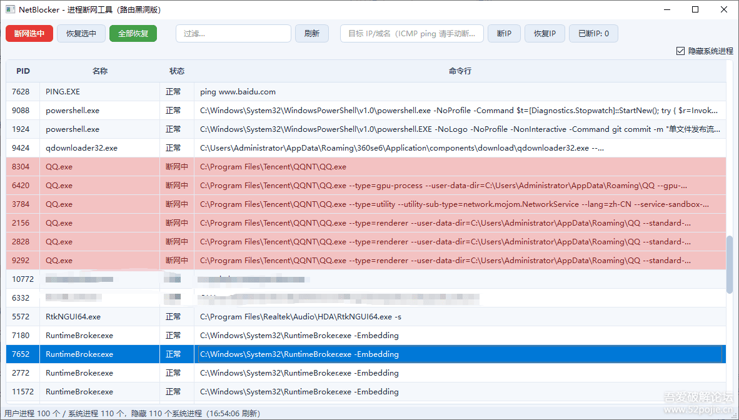The height and width of the screenshot is (420, 739).
Task: Select the qdownloader32.exe process name
Action: click(x=81, y=148)
